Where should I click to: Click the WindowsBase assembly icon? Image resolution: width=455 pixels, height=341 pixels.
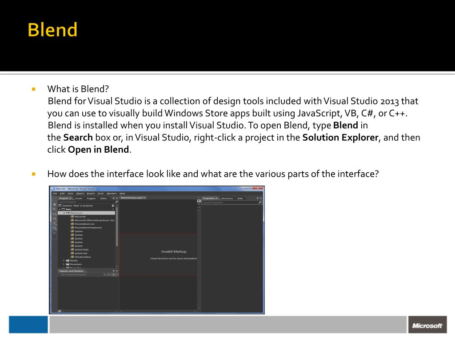(x=72, y=257)
